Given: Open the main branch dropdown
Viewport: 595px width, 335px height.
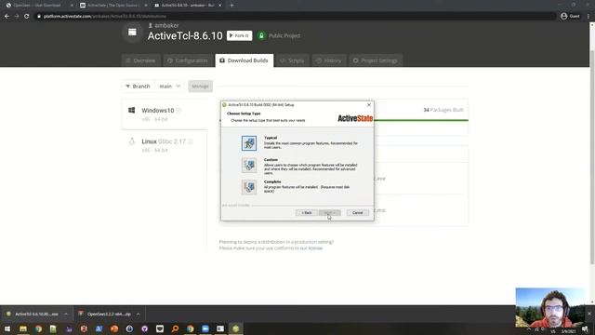Looking at the screenshot, I should tap(169, 87).
